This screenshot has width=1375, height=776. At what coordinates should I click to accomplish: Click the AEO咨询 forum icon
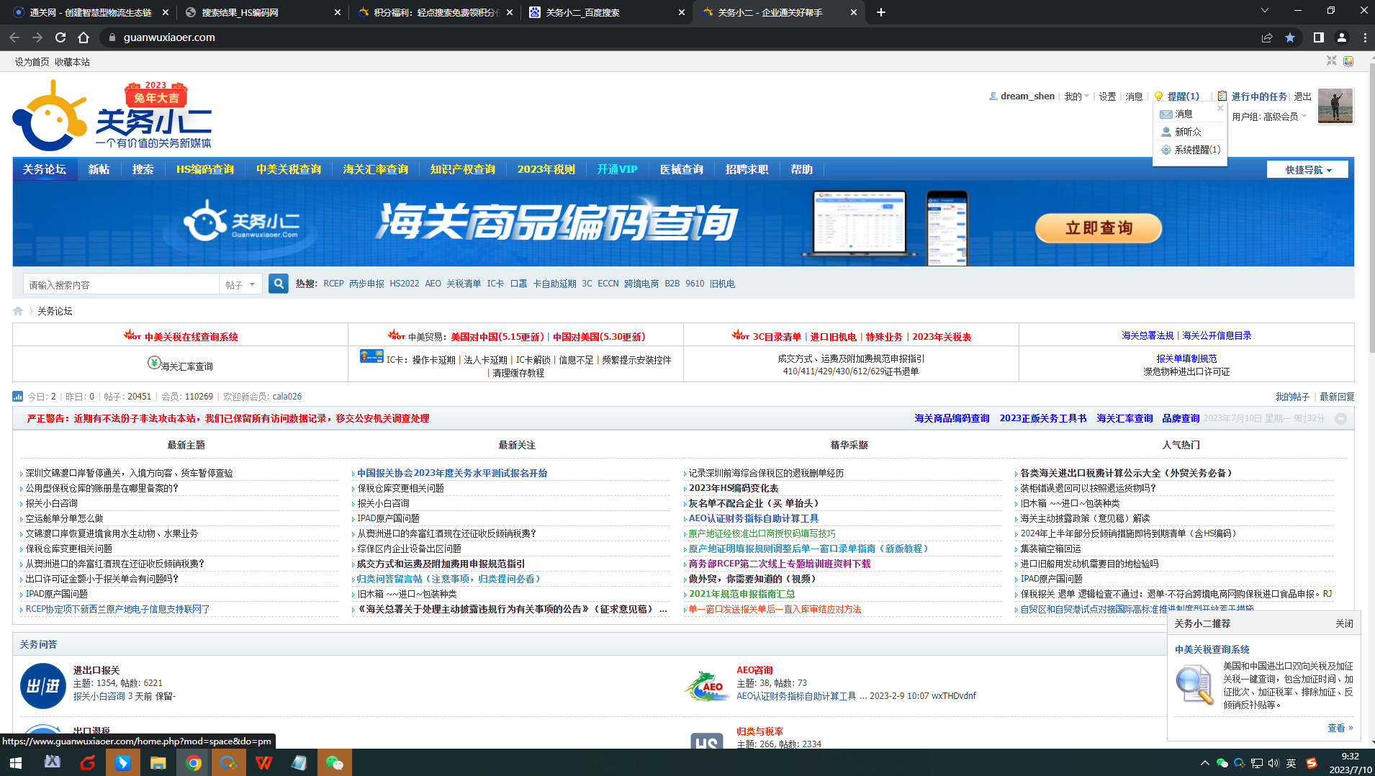click(x=707, y=686)
